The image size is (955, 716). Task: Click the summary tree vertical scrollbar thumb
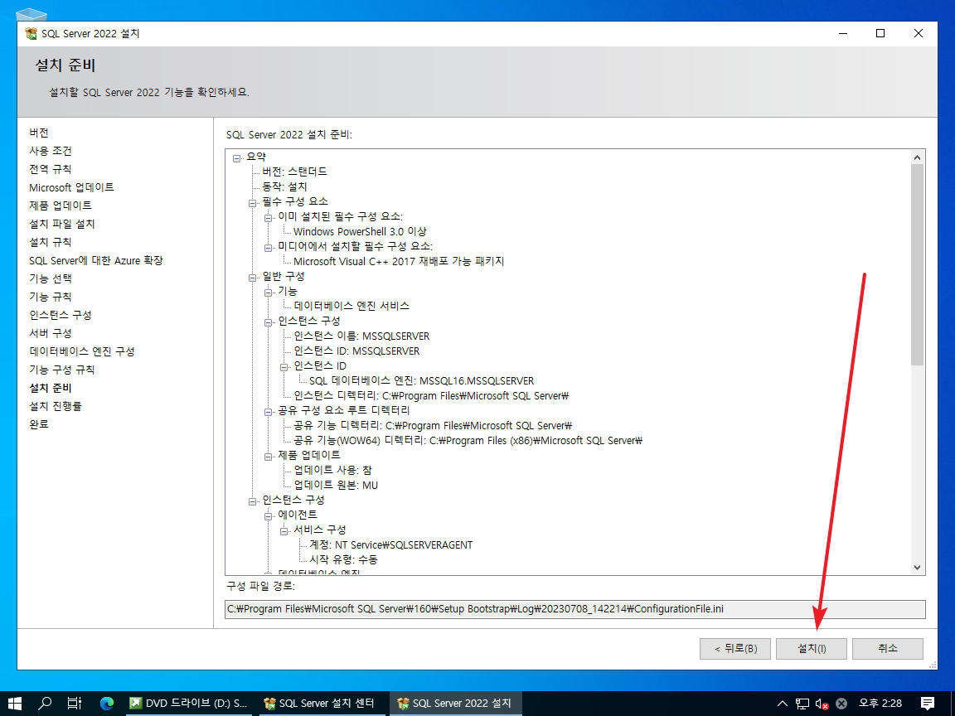(x=917, y=265)
